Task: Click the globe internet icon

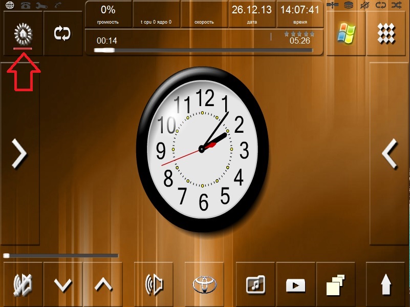Action: (x=10, y=5)
